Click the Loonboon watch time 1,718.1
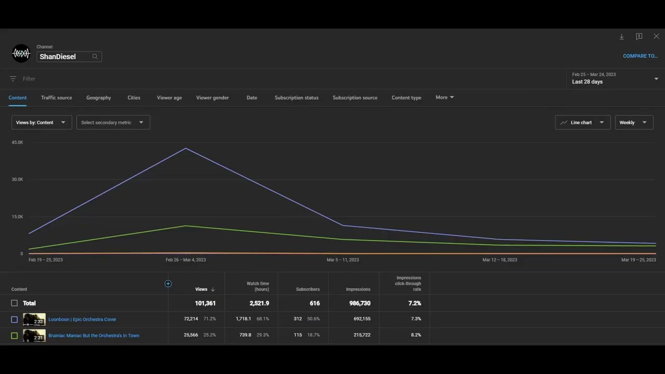665x374 pixels. point(243,319)
